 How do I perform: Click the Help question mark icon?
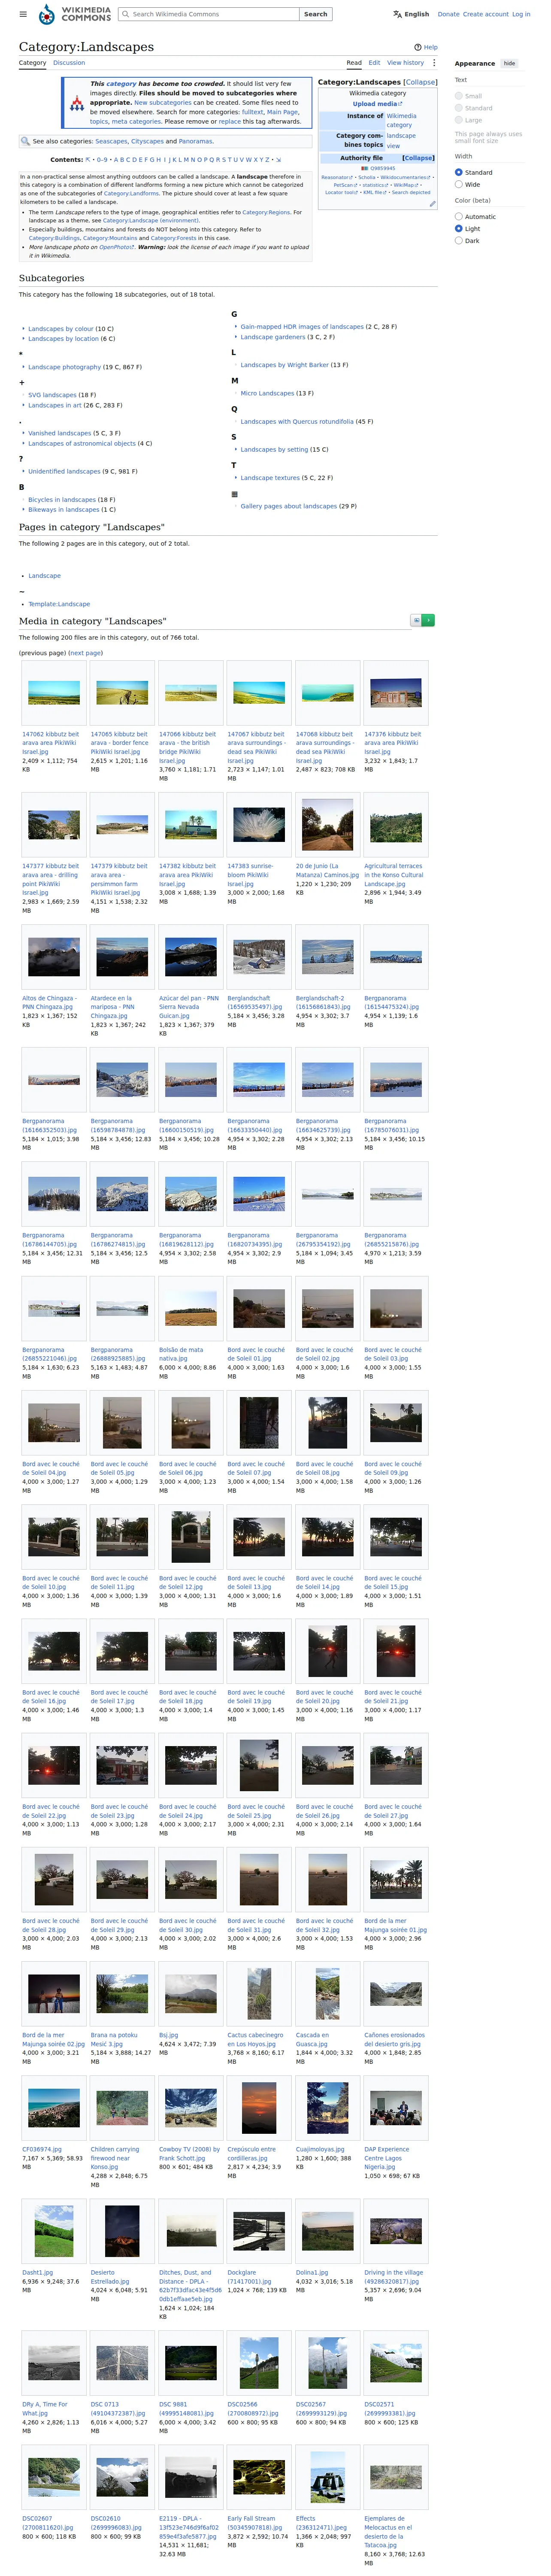click(x=417, y=47)
